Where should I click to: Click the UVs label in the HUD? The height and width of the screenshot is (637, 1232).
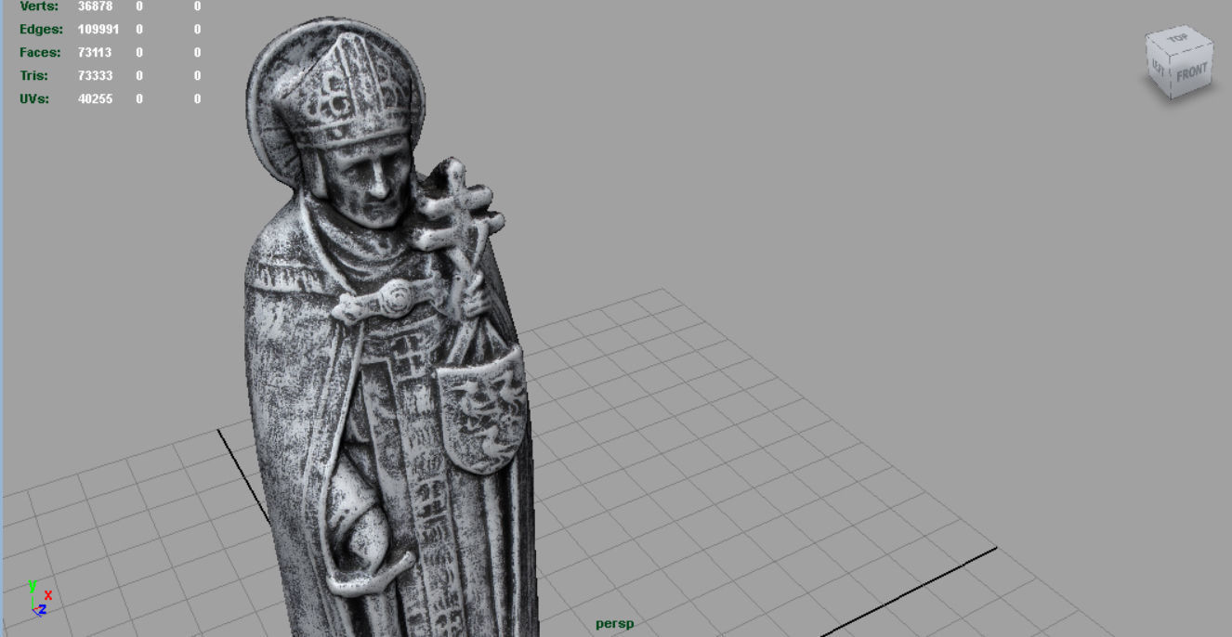pos(34,98)
